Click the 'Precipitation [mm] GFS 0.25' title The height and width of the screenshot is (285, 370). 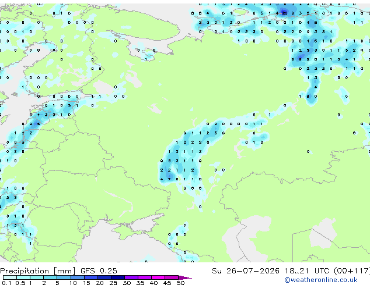[58, 270]
